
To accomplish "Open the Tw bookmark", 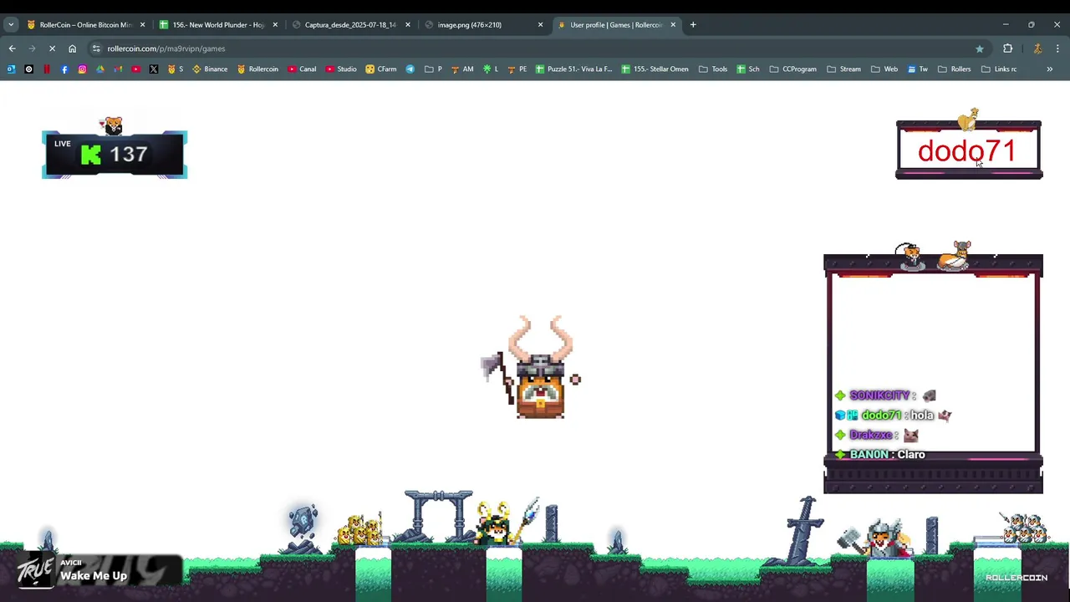I will (917, 69).
